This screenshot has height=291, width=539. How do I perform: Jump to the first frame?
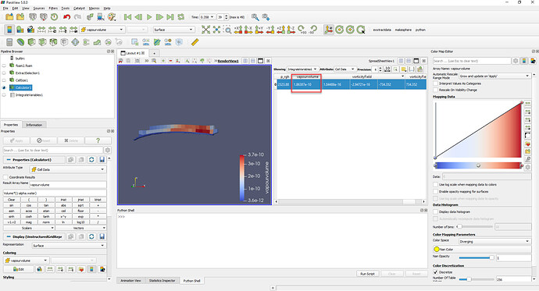127,17
